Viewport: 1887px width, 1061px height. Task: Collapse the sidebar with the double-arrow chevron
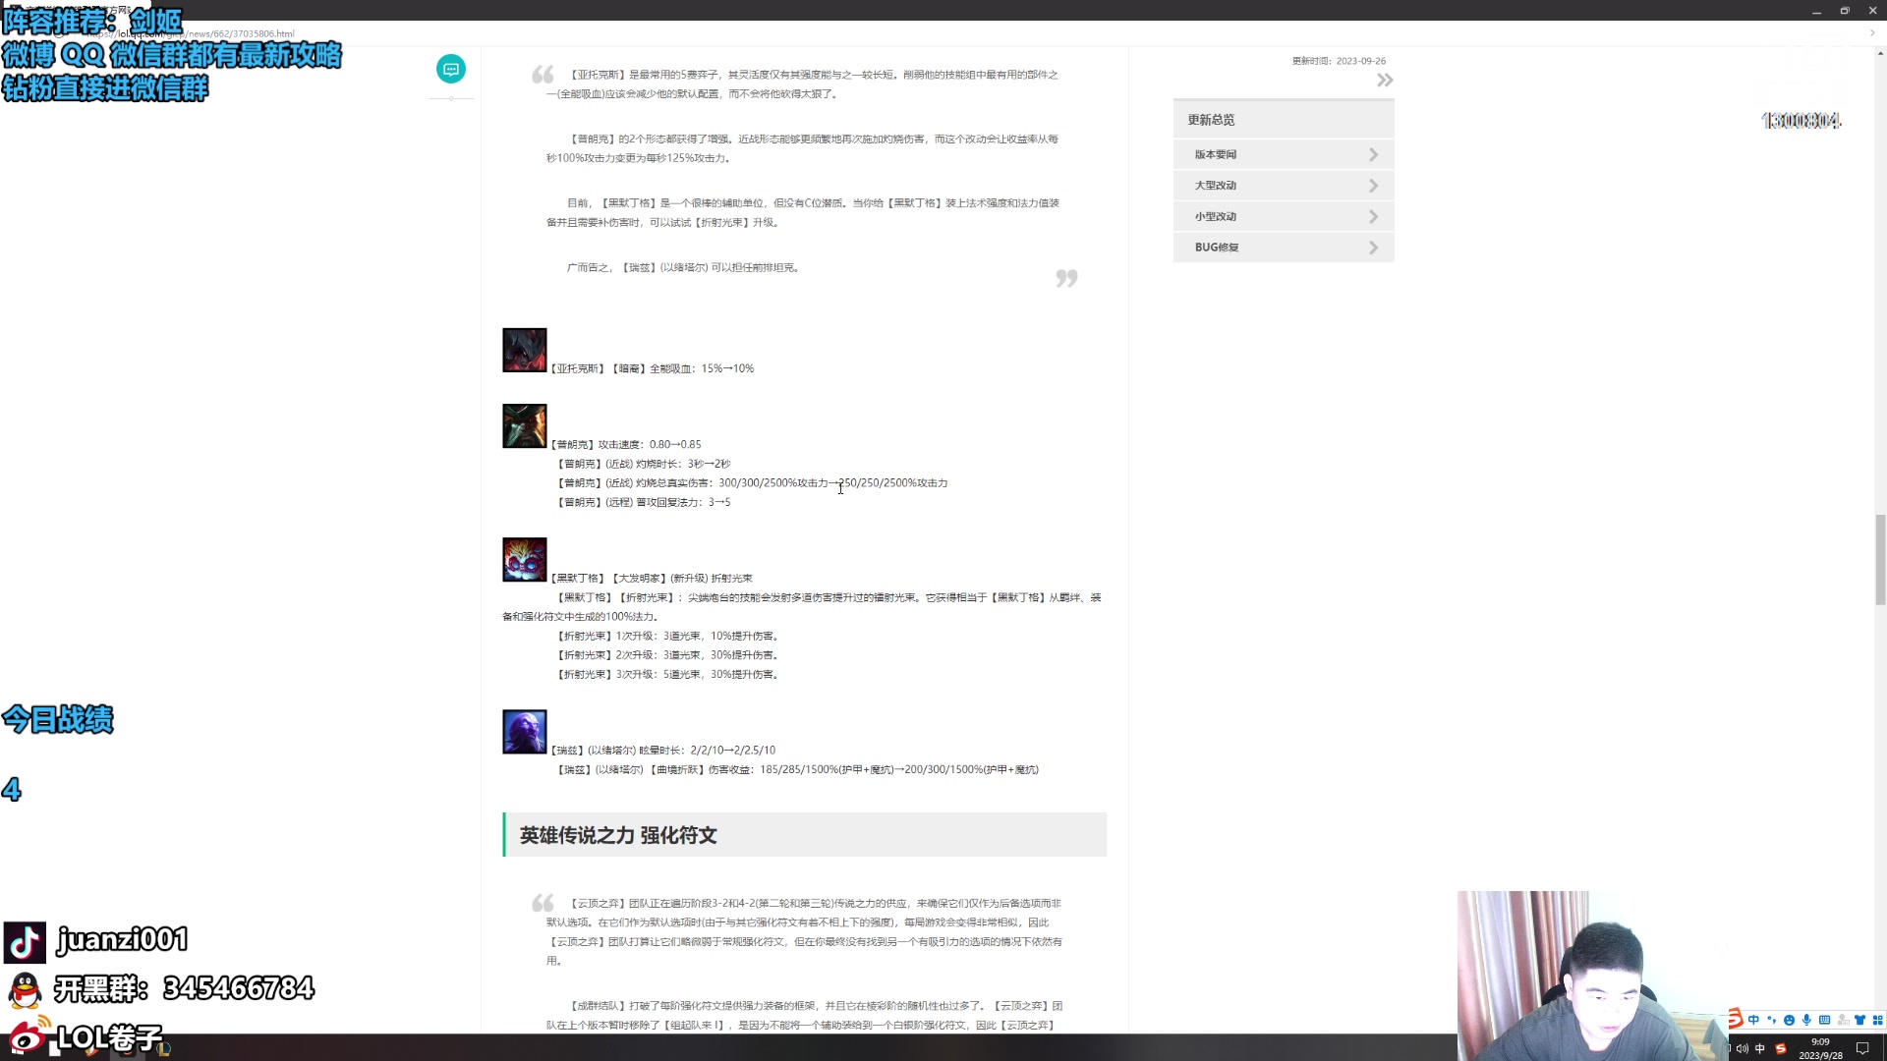tap(1385, 80)
